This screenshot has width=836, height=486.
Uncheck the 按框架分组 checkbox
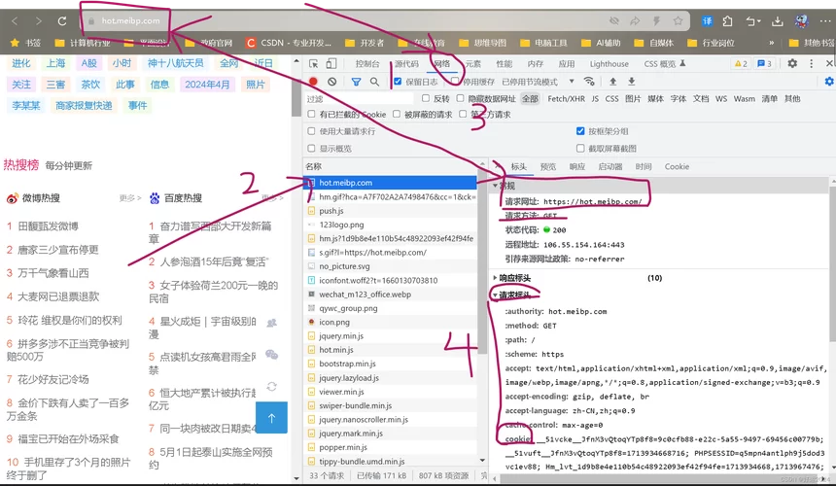580,131
